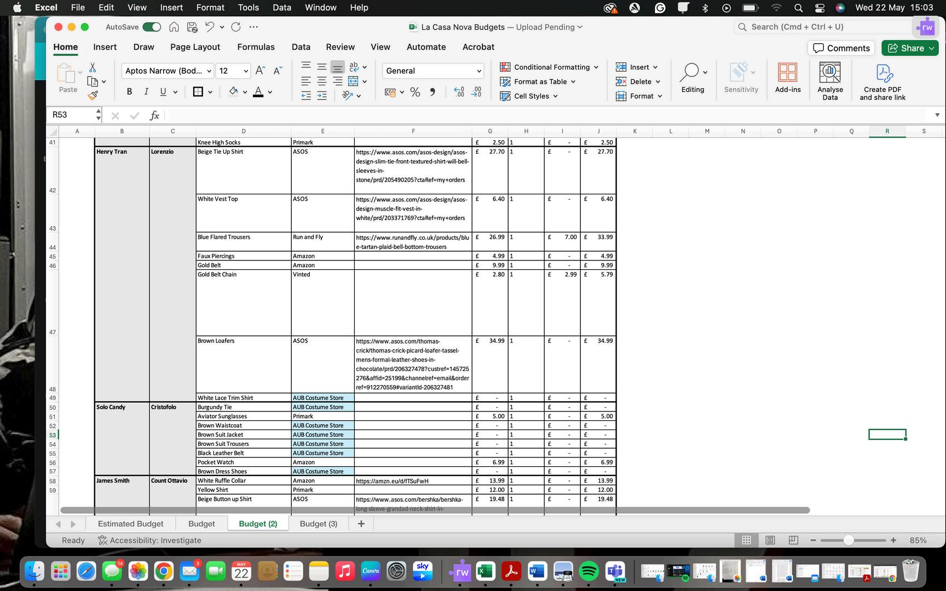Image resolution: width=946 pixels, height=591 pixels.
Task: Switch to Estimated Budget sheet tab
Action: point(130,524)
